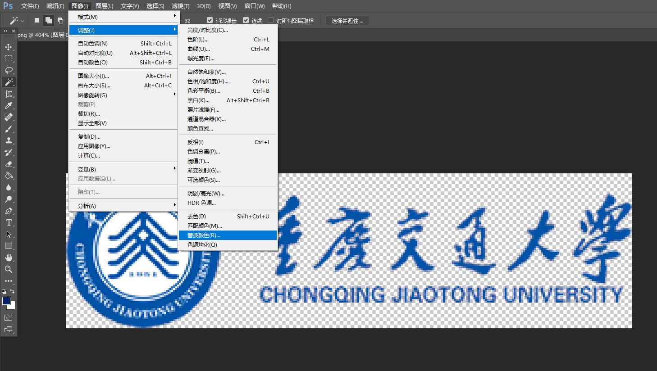Select the Rectangle shape tool
This screenshot has height=371, width=657.
(9, 246)
